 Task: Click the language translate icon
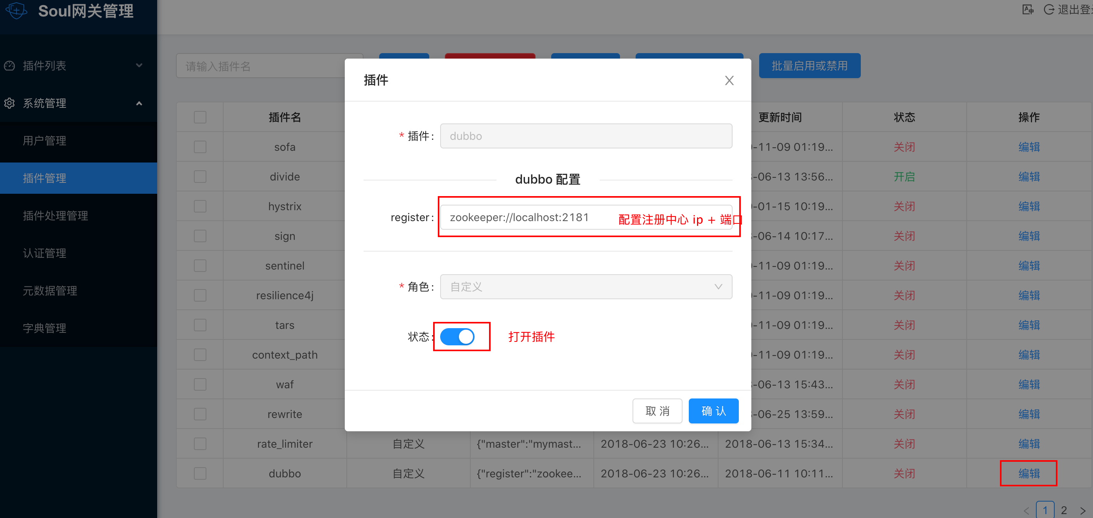coord(1027,9)
